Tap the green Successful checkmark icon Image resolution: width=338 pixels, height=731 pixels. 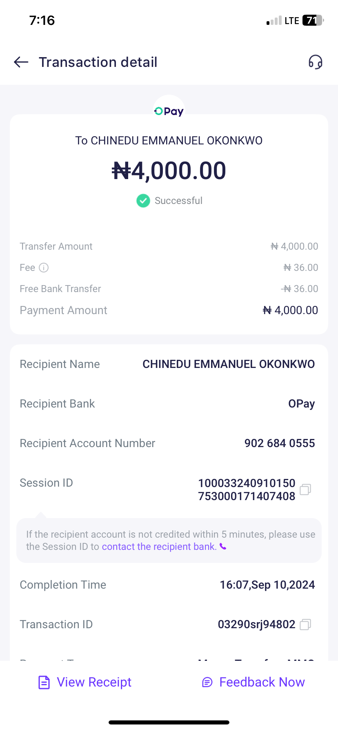pos(143,201)
